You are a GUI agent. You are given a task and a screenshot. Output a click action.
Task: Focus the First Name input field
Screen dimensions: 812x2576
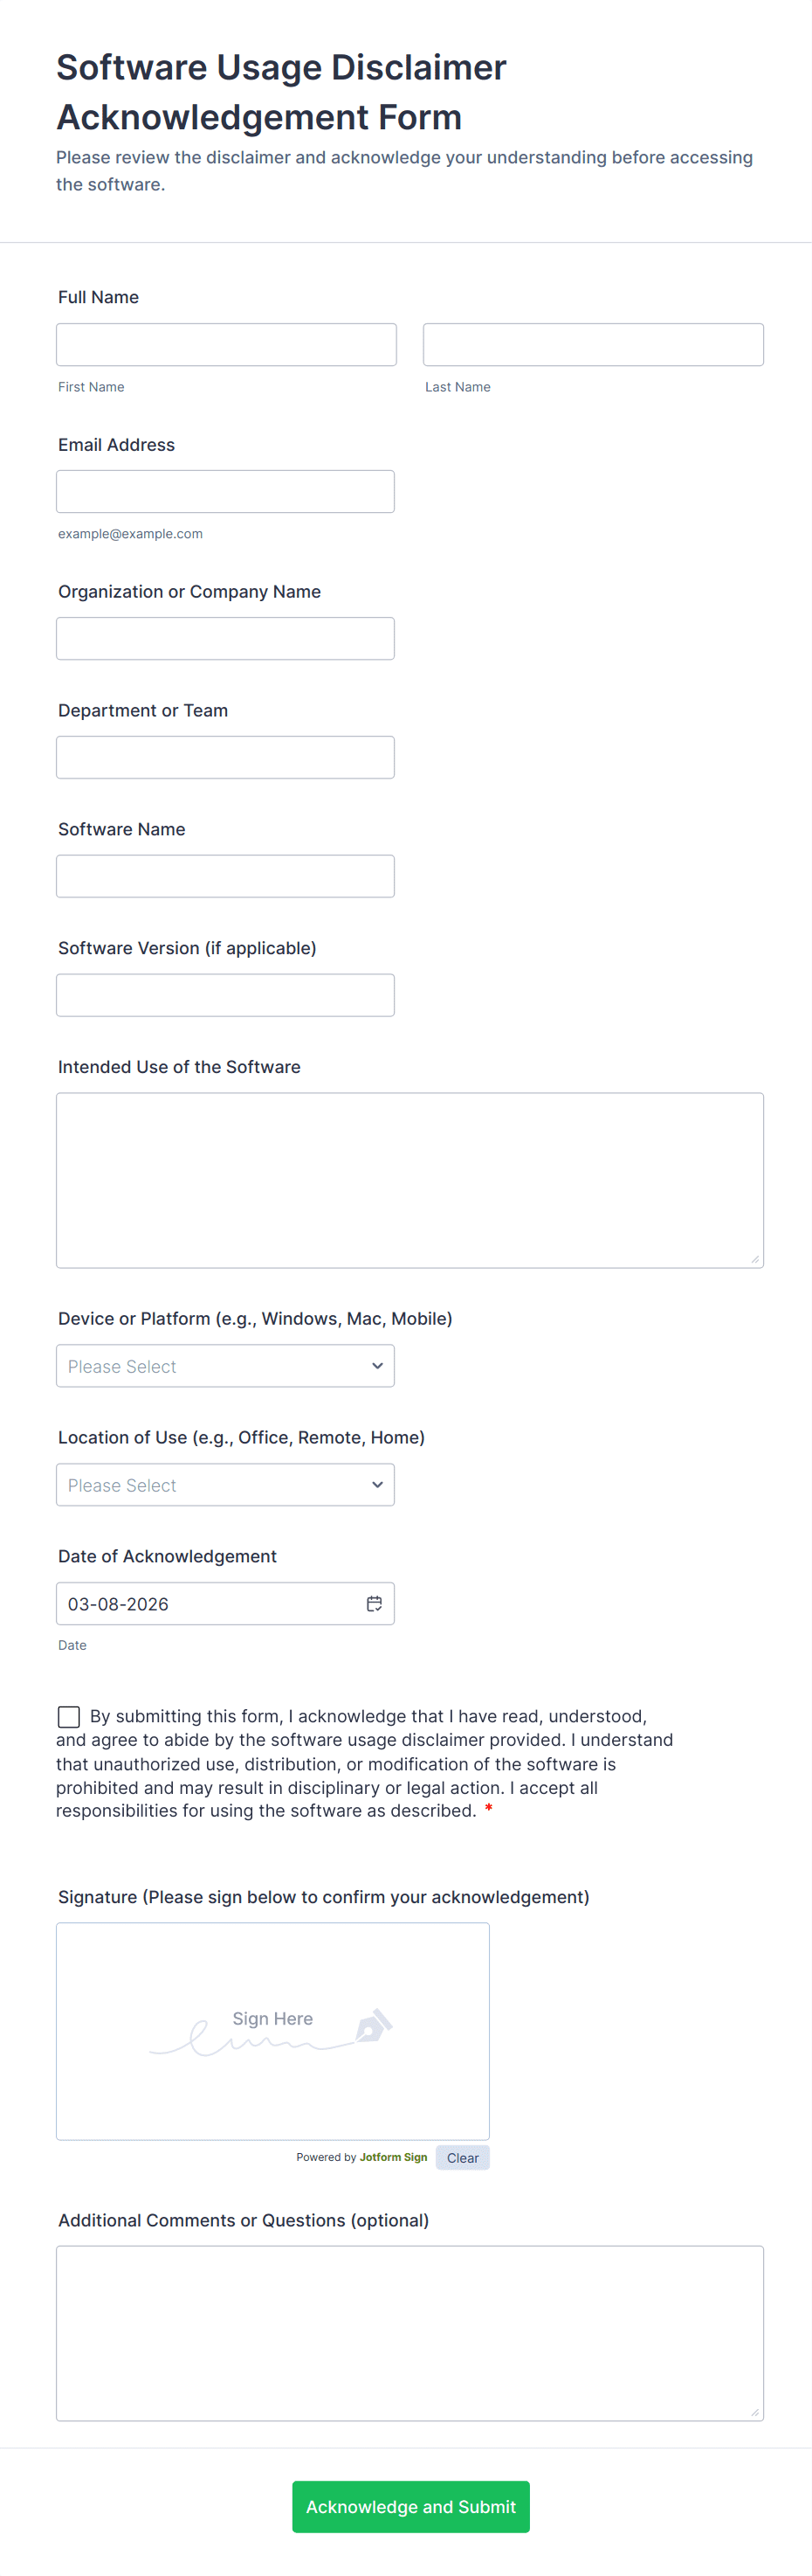(226, 344)
